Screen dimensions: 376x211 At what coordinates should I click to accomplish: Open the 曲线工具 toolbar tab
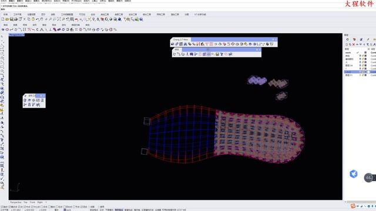tap(105, 15)
